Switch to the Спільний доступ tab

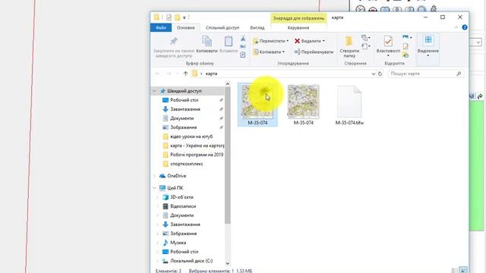click(x=222, y=27)
